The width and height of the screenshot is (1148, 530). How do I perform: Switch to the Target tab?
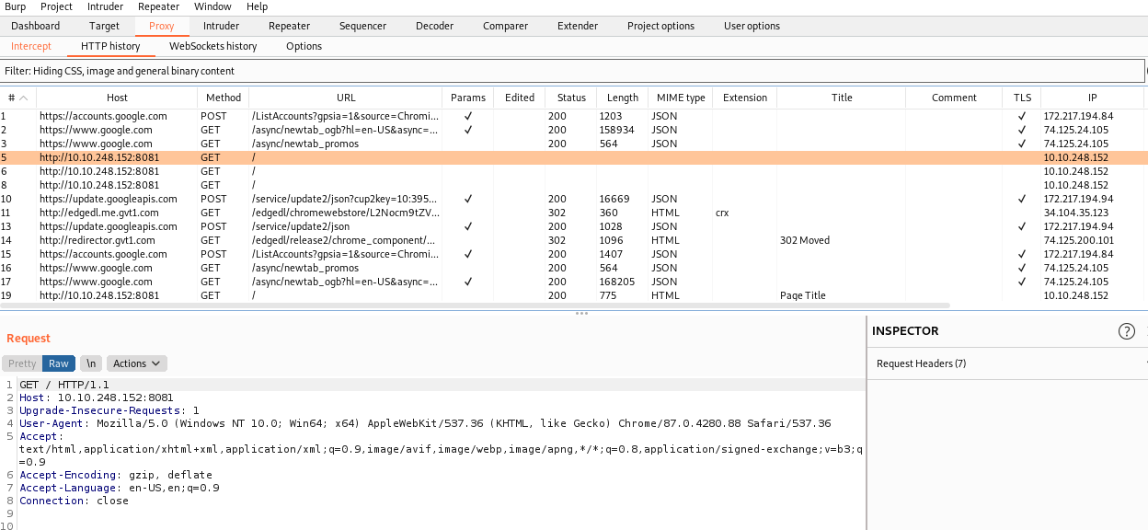104,26
